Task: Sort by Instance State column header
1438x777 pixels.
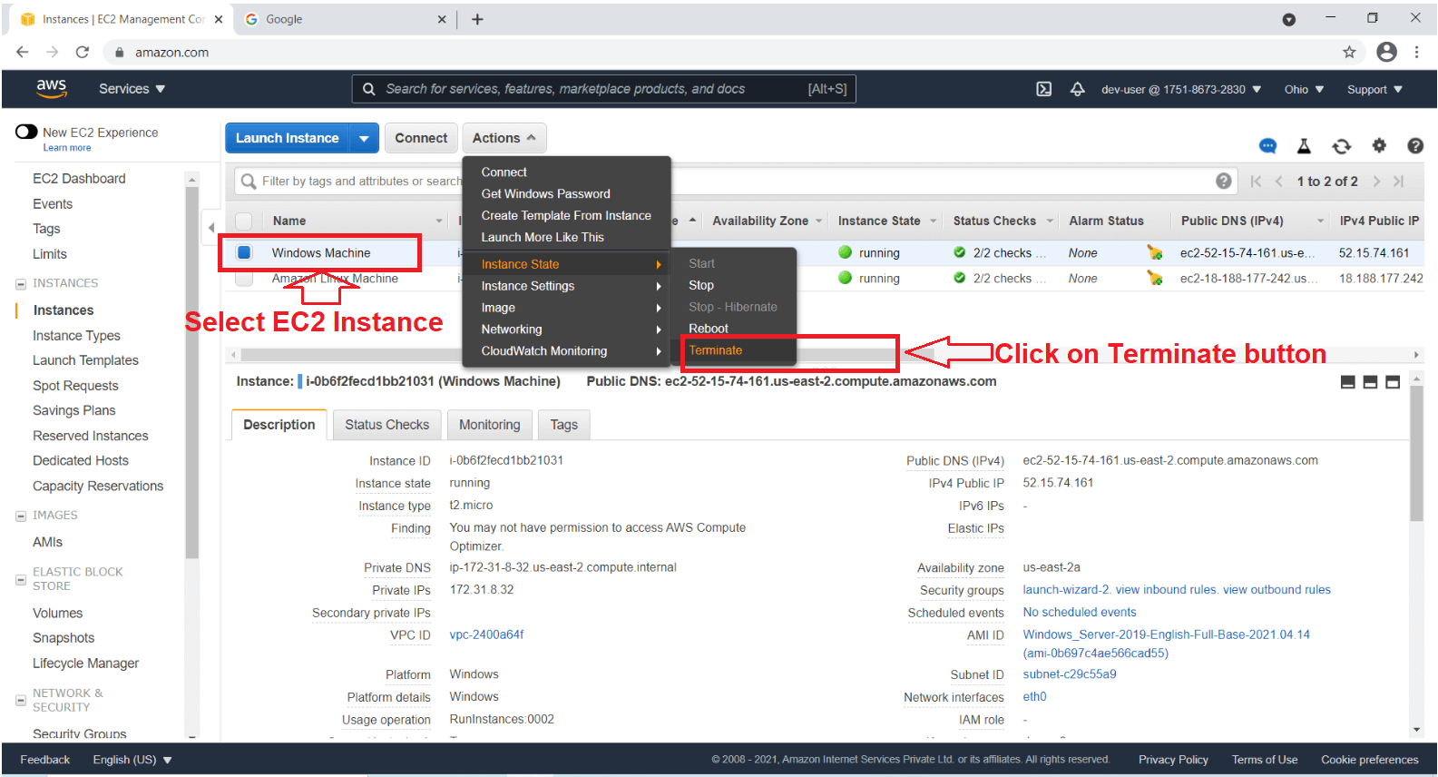Action: pyautogui.click(x=879, y=221)
